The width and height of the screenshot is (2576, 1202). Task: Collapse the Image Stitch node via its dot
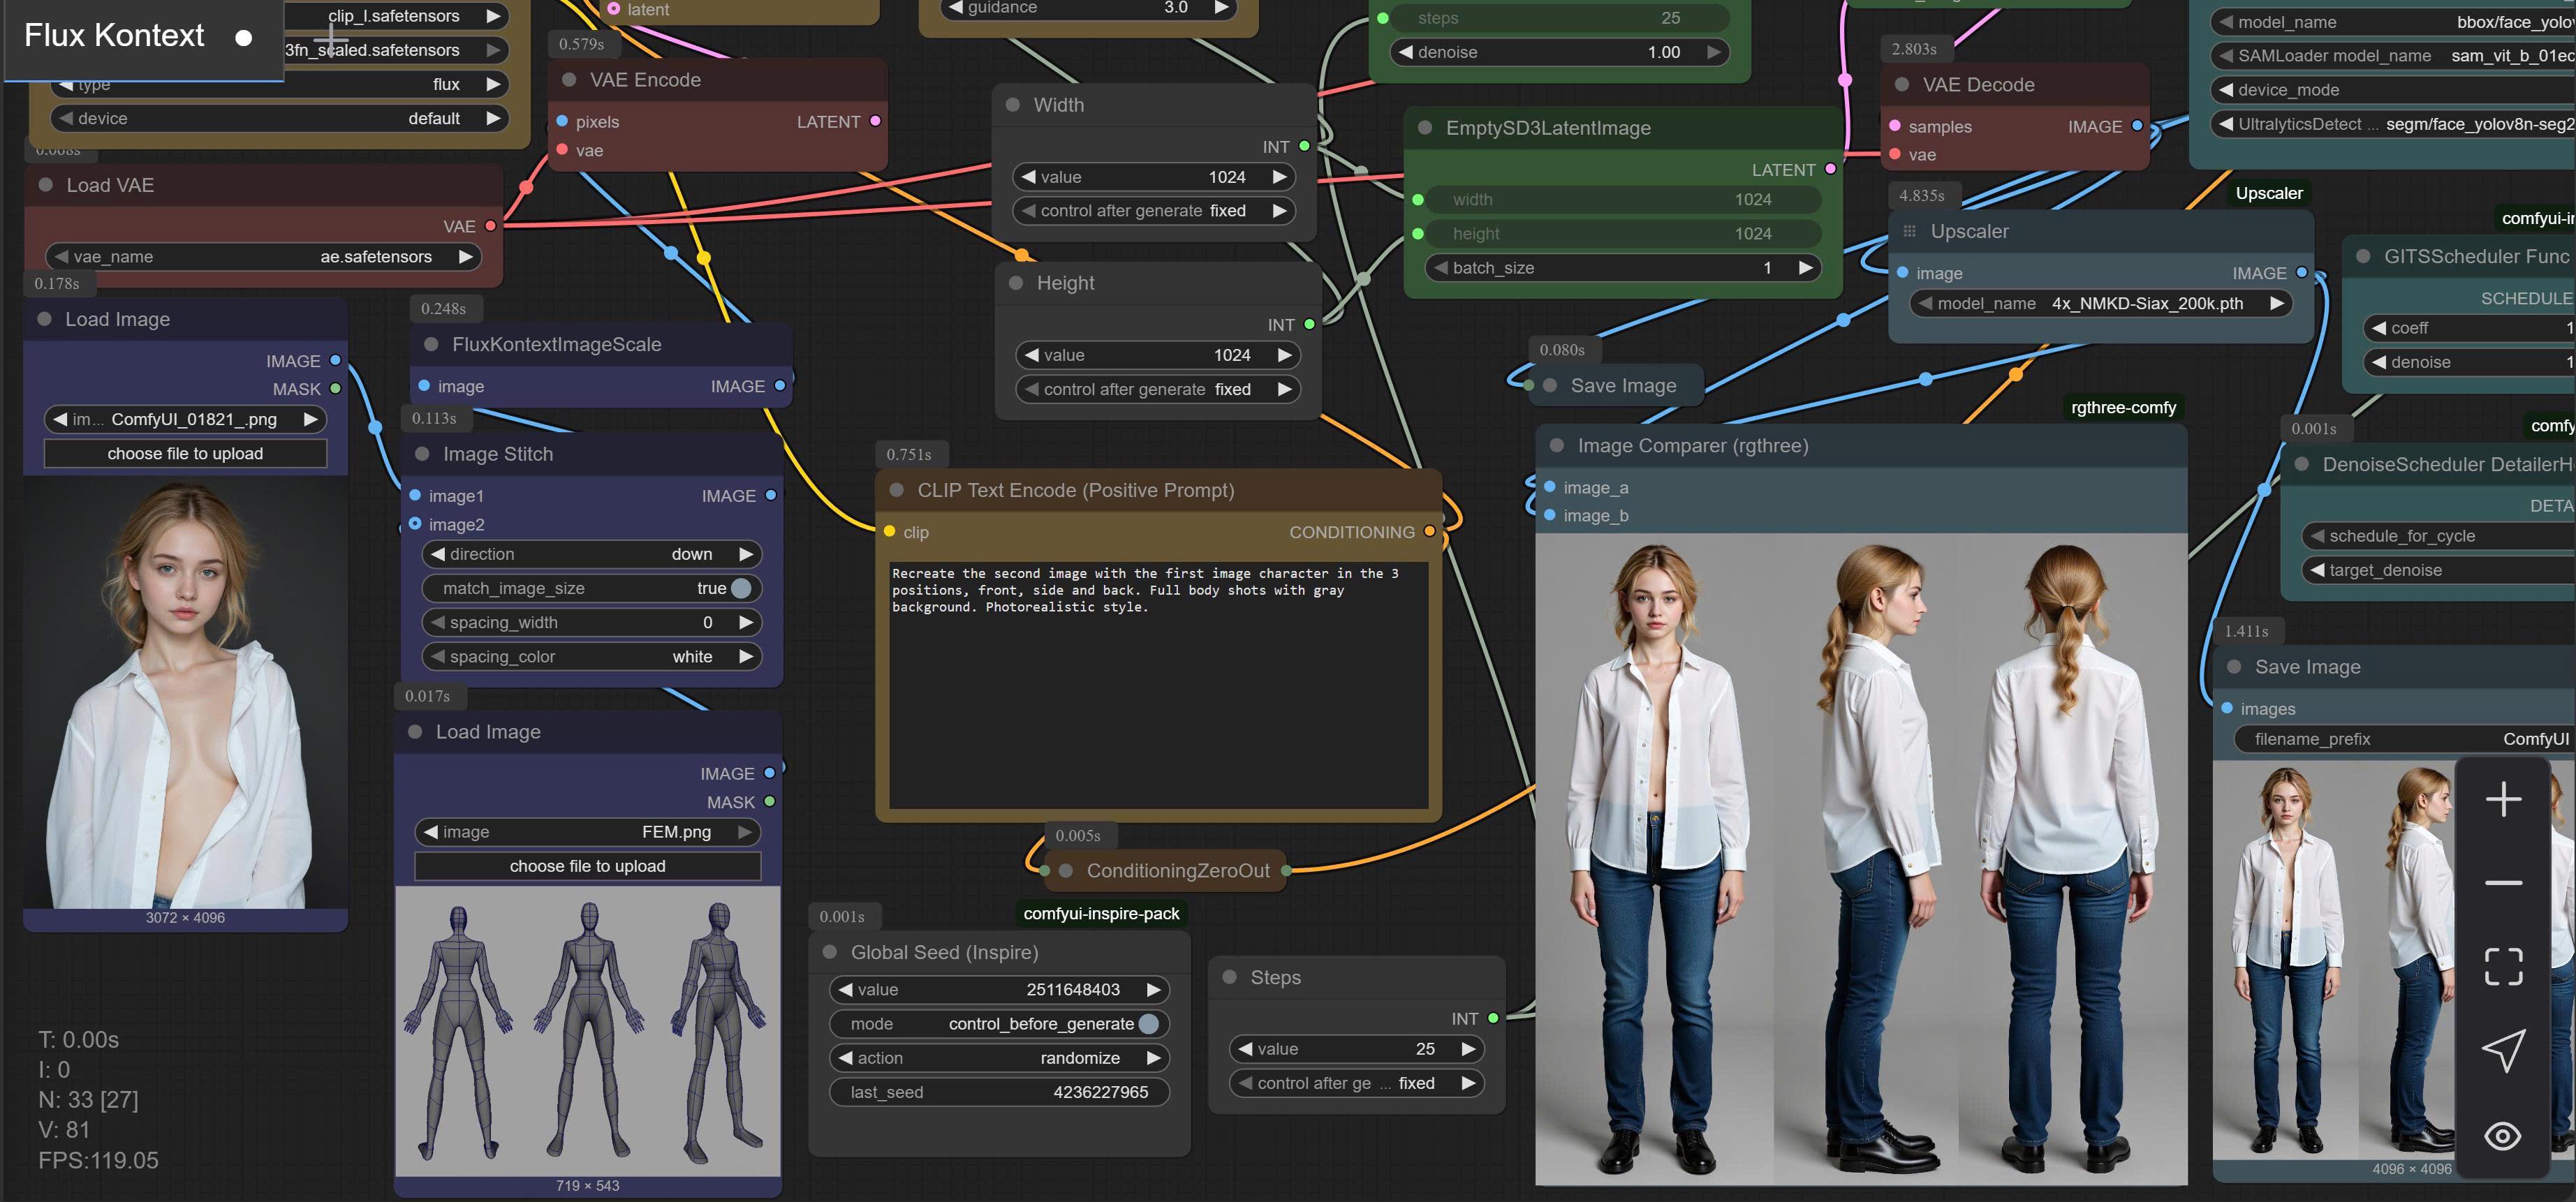[422, 454]
